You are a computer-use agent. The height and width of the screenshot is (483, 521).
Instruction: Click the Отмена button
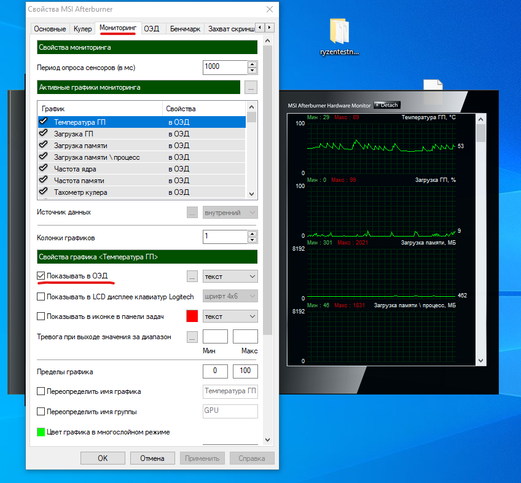click(x=152, y=458)
